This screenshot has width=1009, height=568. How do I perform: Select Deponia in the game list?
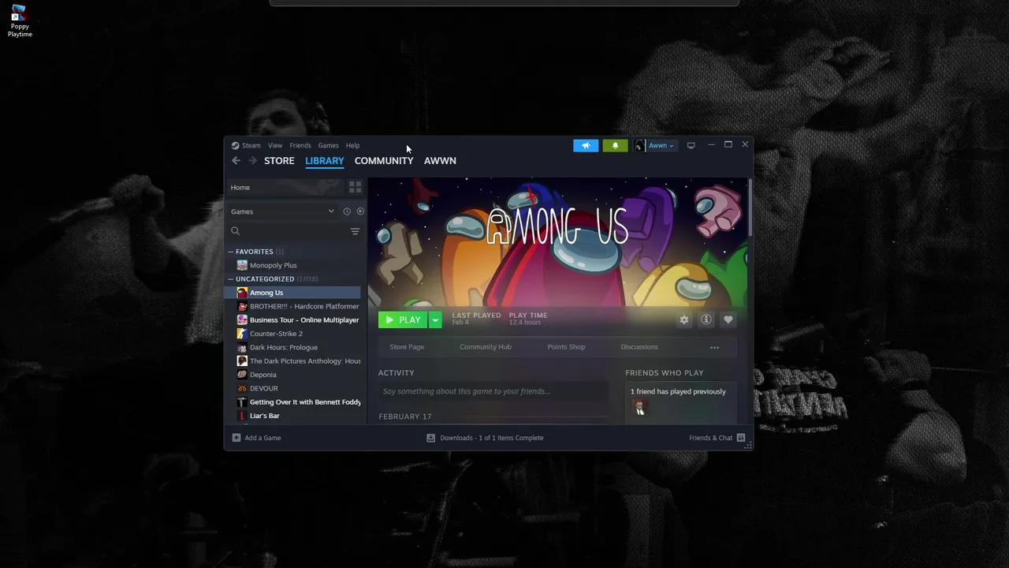pos(262,375)
